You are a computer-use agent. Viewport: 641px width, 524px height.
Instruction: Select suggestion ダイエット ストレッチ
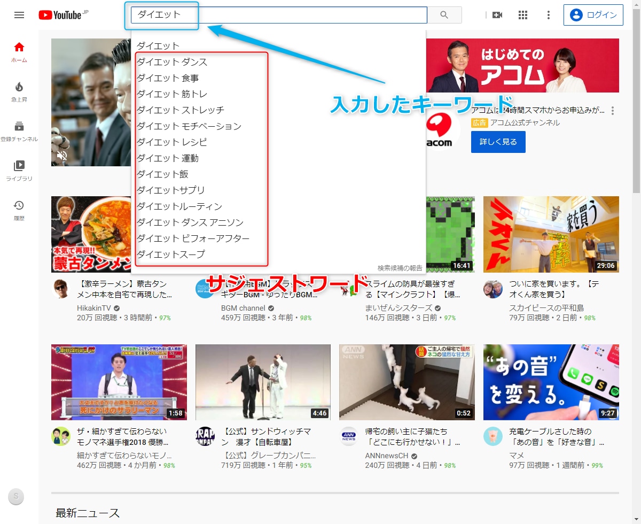click(x=278, y=110)
